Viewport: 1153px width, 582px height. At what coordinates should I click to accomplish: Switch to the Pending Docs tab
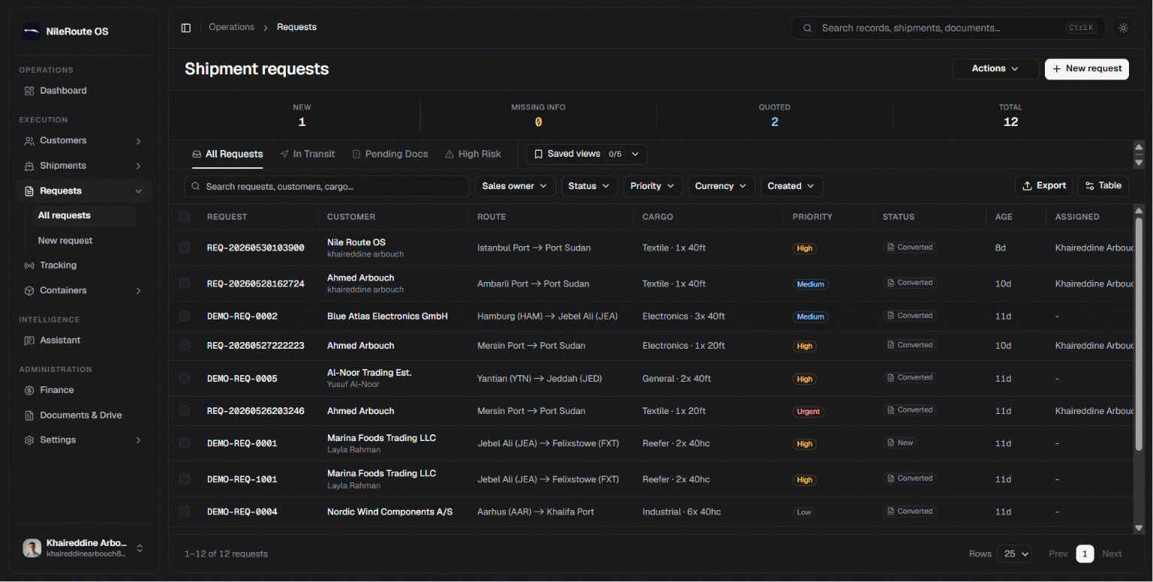(390, 154)
